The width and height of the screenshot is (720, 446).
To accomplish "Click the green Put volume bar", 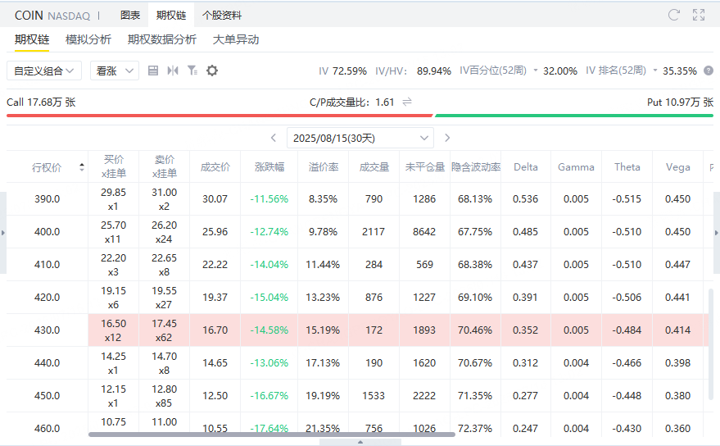I will click(x=574, y=116).
